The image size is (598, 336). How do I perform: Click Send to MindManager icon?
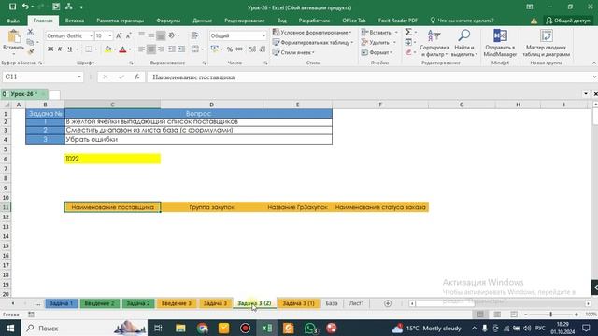click(500, 43)
